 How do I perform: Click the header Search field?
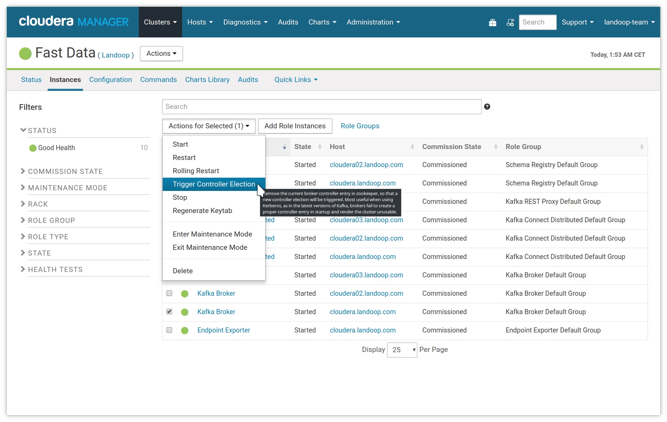(x=537, y=22)
